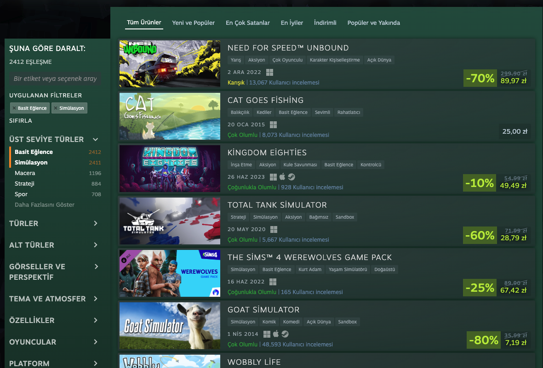Screen dimensions: 543x368
Task: Click Windows icon on Sims 4 Werewolves row
Action: tap(273, 282)
